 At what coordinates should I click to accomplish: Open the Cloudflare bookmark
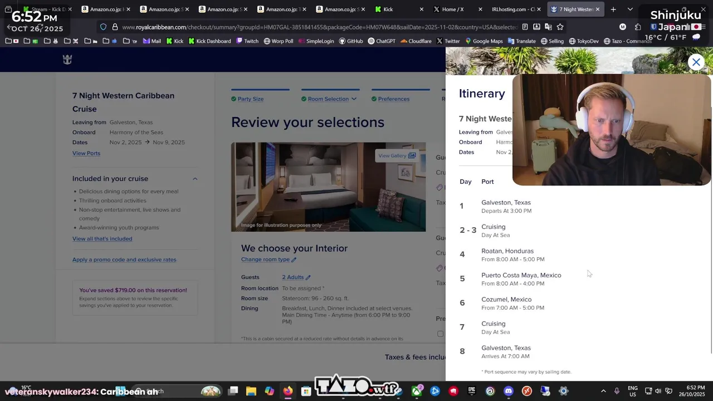[x=416, y=41]
